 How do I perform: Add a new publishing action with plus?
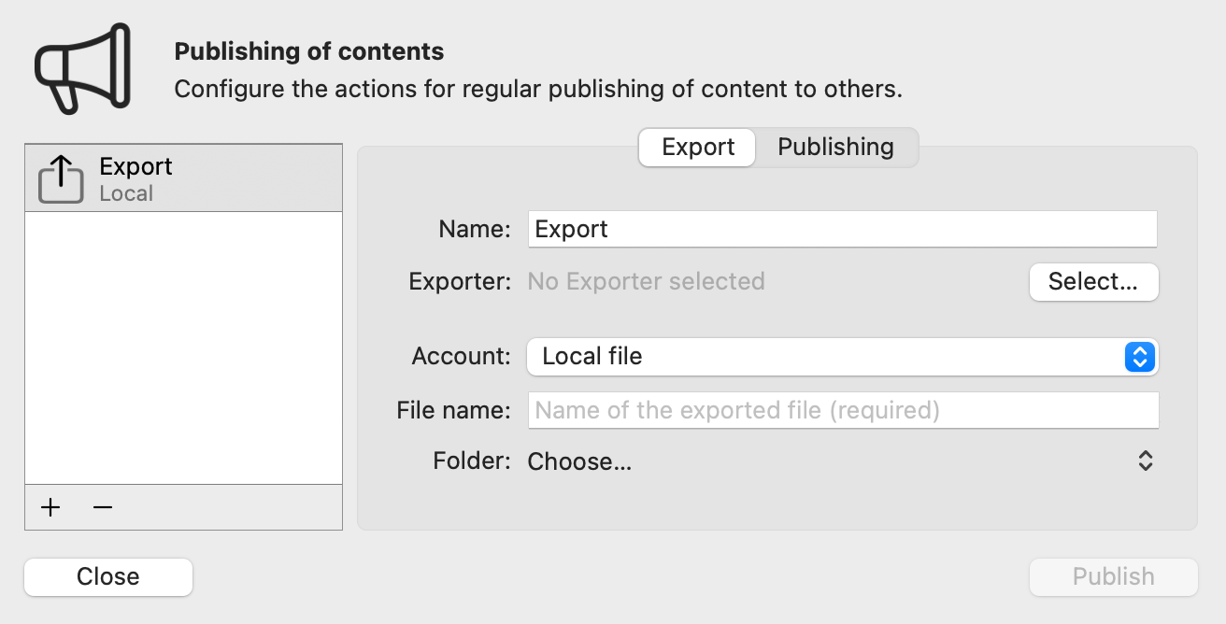50,507
